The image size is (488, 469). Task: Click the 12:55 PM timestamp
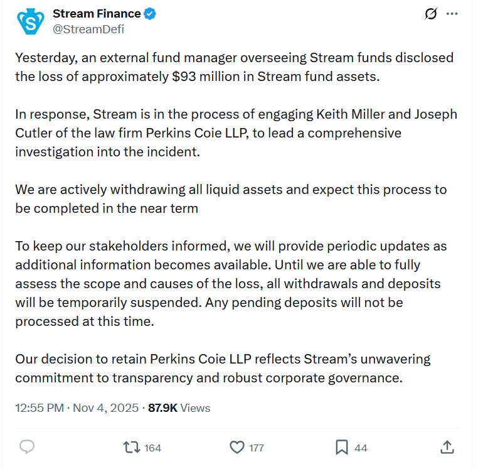pyautogui.click(x=40, y=408)
